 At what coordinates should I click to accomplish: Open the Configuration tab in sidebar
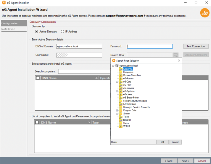coord(14,23)
